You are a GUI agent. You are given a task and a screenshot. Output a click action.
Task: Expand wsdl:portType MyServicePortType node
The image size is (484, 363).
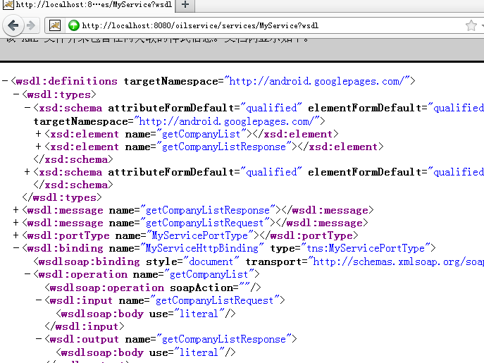pos(16,235)
